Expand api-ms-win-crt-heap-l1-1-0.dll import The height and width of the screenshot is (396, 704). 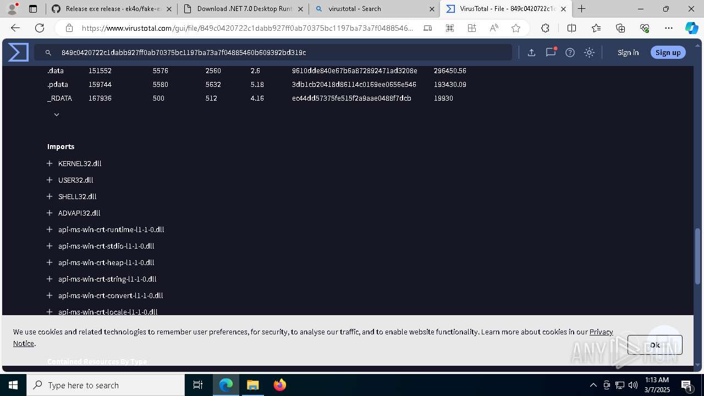tap(50, 262)
